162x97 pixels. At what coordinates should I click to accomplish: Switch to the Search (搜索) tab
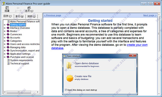(x=32, y=16)
